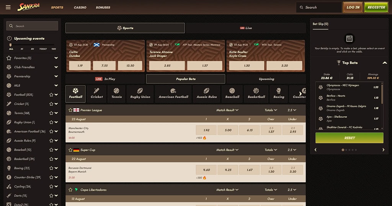Click fire icon under Borussia Dortmund match
Screen dimensions: 392x206
pyautogui.click(x=204, y=178)
